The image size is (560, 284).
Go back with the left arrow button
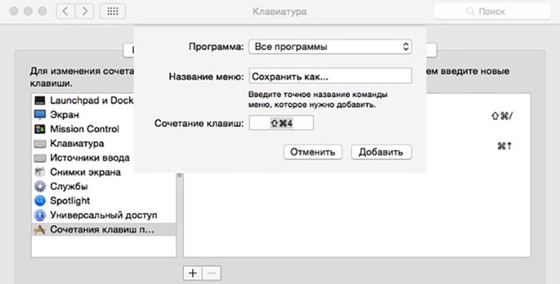click(66, 11)
